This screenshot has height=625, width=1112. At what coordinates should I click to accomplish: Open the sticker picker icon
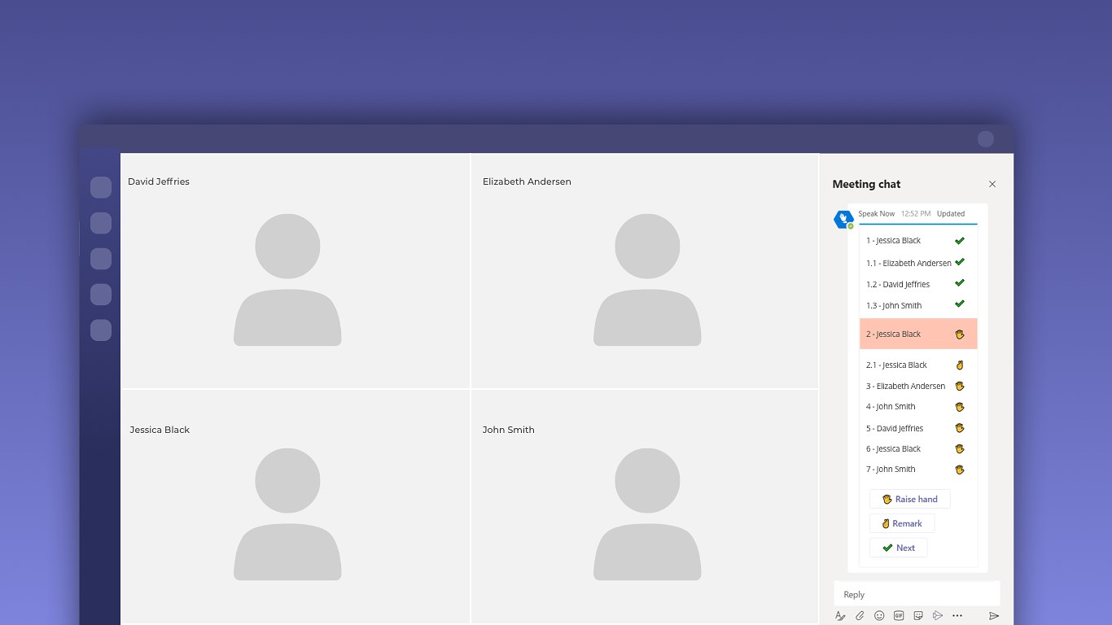point(918,616)
